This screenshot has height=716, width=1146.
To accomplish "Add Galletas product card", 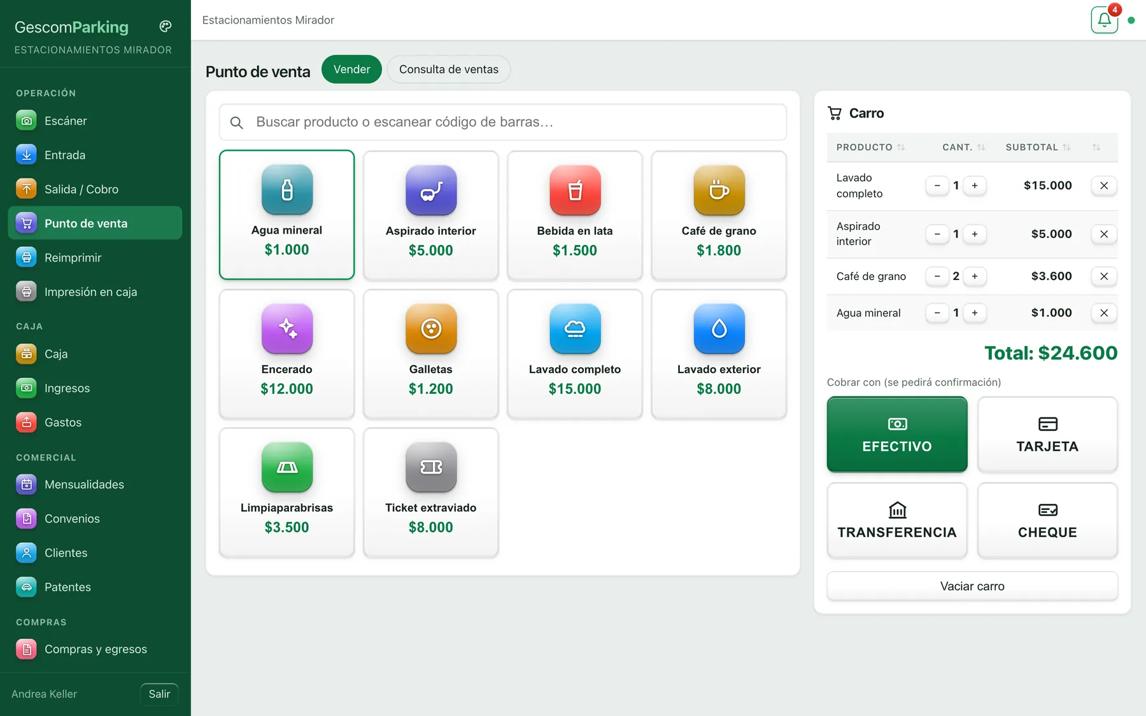I will click(431, 354).
